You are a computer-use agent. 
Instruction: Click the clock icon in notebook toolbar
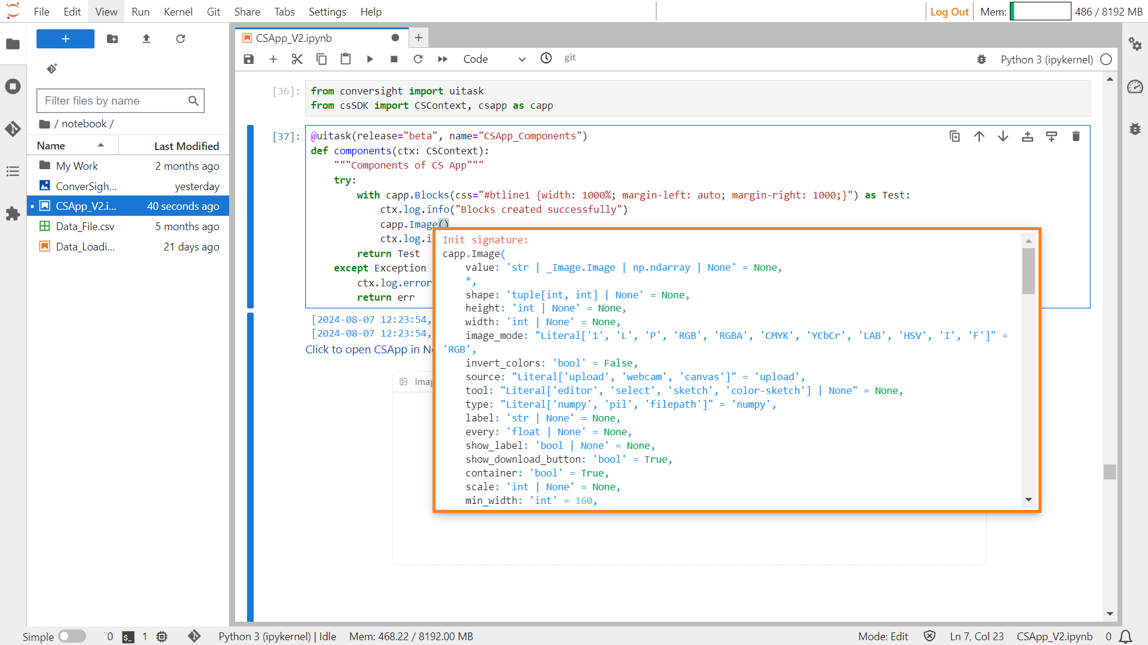pos(546,58)
